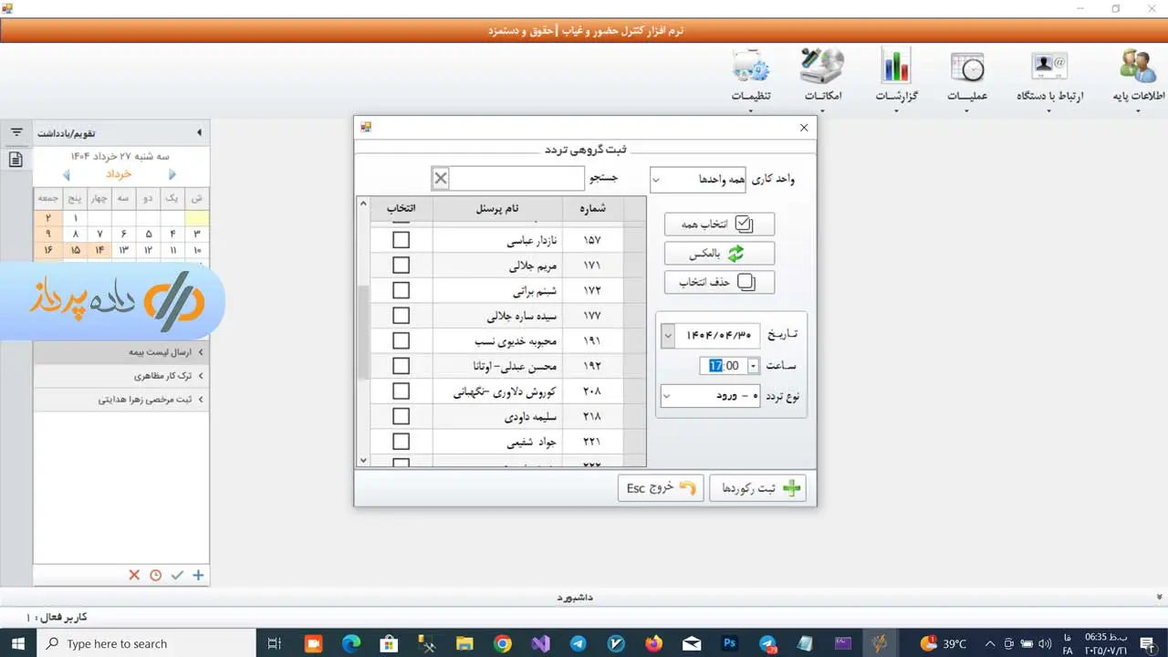
Task: Open the تاریخ date picker dropdown
Action: [x=667, y=336]
